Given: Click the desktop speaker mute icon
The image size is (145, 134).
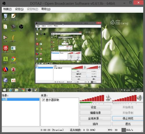Looking at the screenshot, I should point(139,98).
